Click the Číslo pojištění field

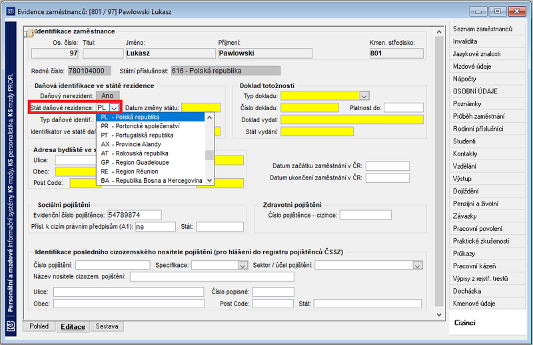pyautogui.click(x=113, y=265)
